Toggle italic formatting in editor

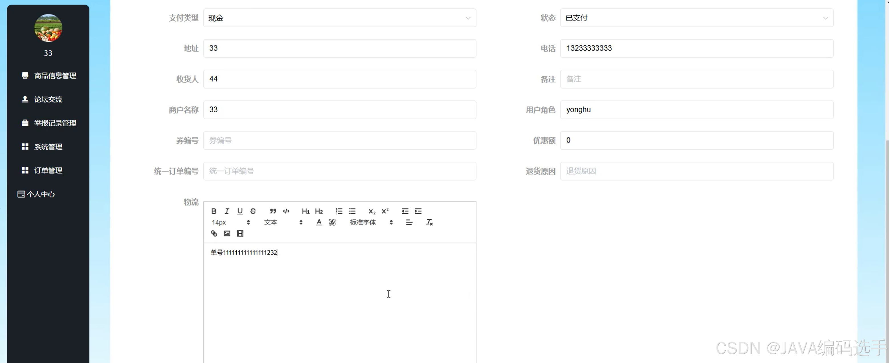(x=227, y=211)
